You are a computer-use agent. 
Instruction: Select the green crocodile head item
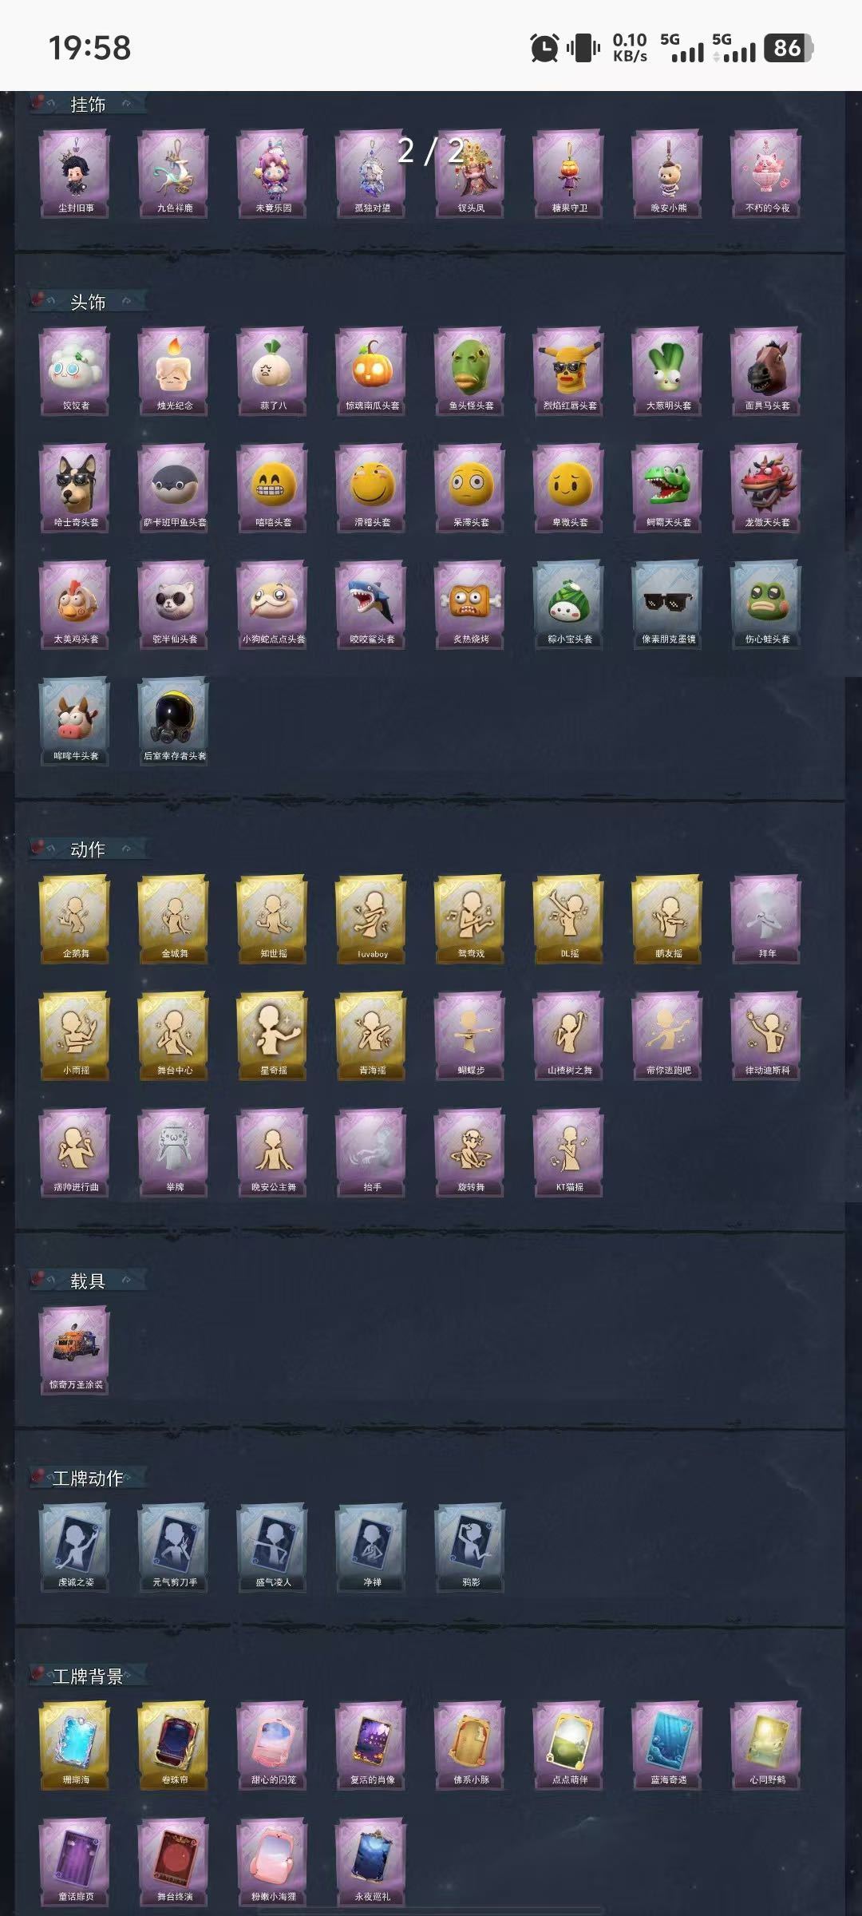668,487
